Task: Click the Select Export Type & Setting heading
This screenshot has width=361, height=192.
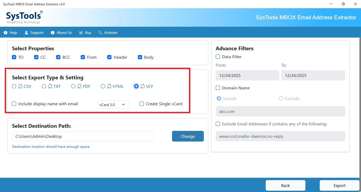Action: 48,77
